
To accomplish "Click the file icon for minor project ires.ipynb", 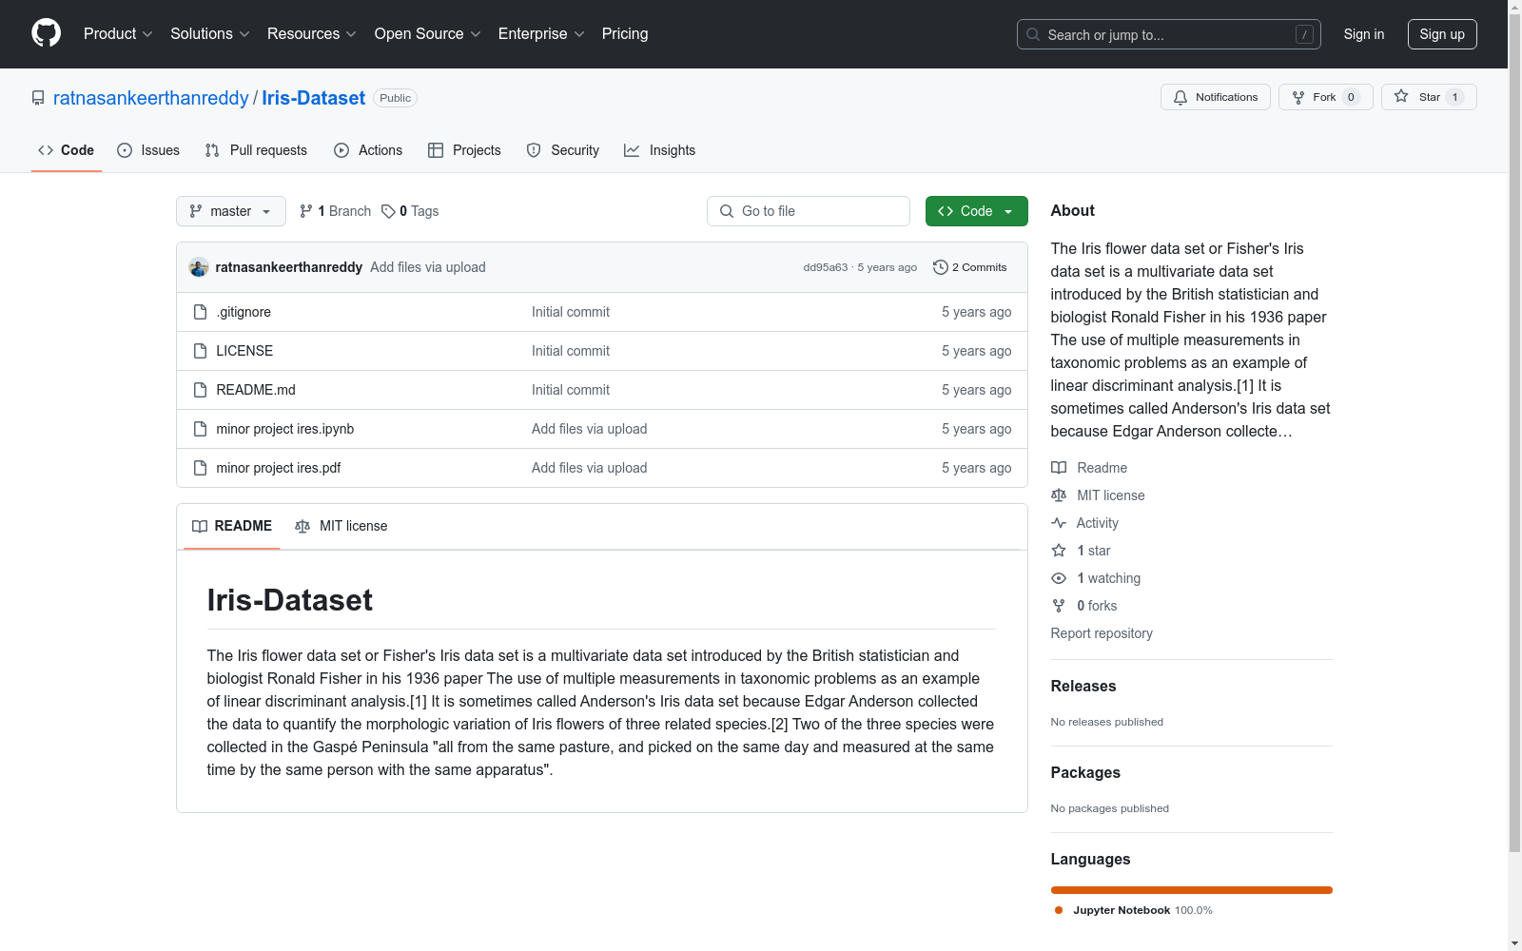I will 200,429.
